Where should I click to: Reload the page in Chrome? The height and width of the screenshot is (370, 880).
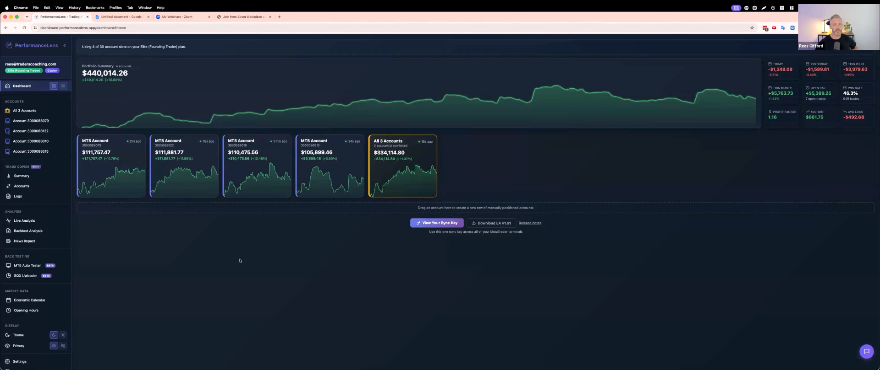click(x=24, y=28)
